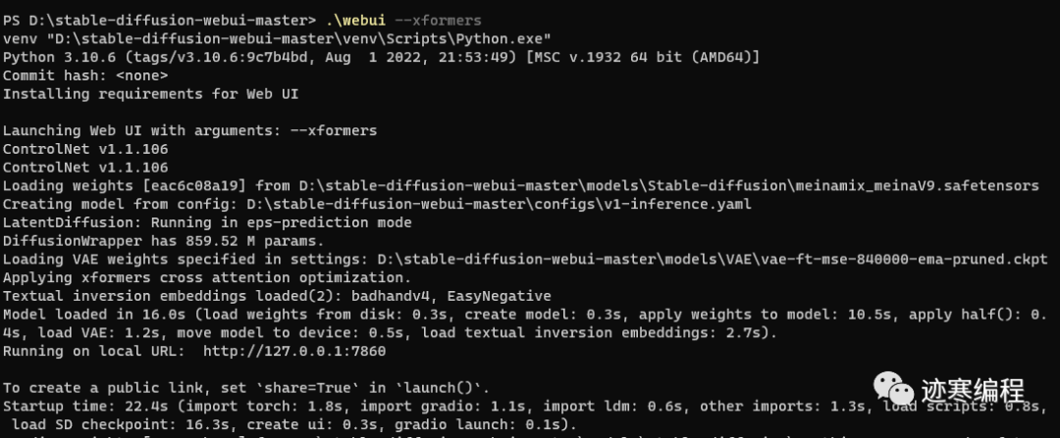Click the "Launching Web UI with arguments" line
This screenshot has width=1060, height=438.
189,130
